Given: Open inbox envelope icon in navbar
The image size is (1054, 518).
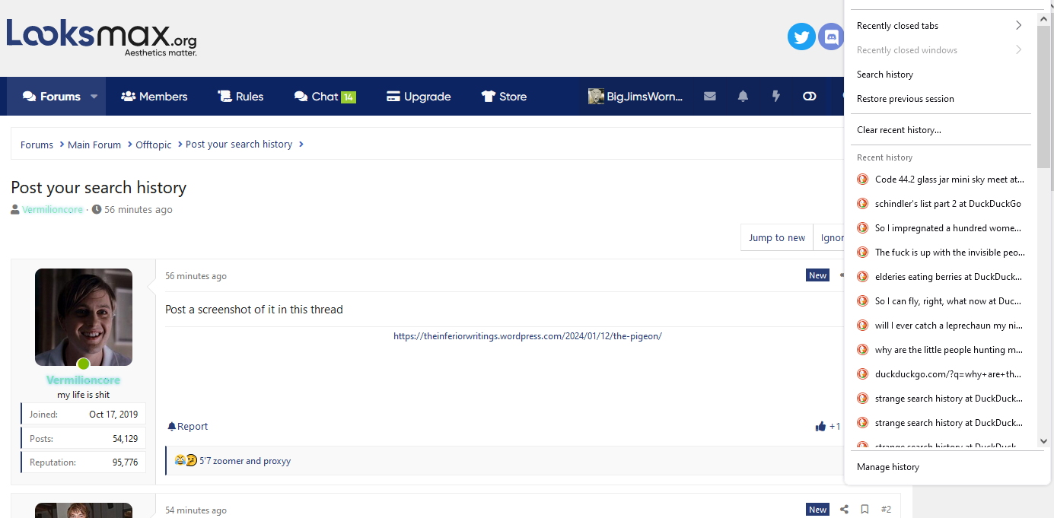Looking at the screenshot, I should point(709,97).
